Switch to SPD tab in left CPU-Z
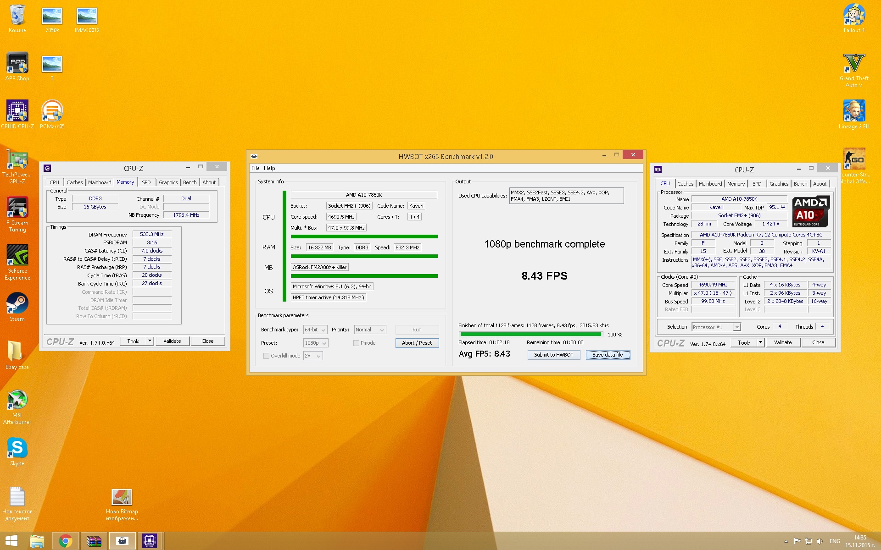Viewport: 881px width, 550px height. point(146,182)
